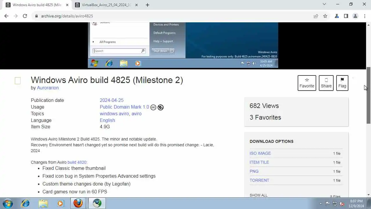Download the PNG option
The height and width of the screenshot is (209, 371).
point(254,171)
